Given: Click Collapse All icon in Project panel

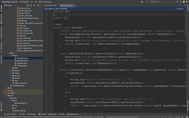Looking at the screenshot, I should 34,5.
